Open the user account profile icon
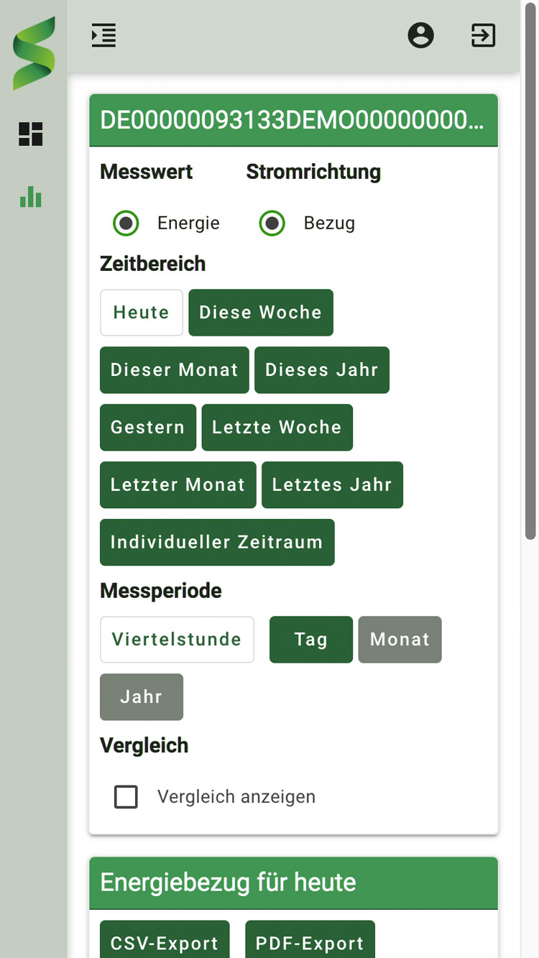Screen dimensions: 539x958 (421, 35)
